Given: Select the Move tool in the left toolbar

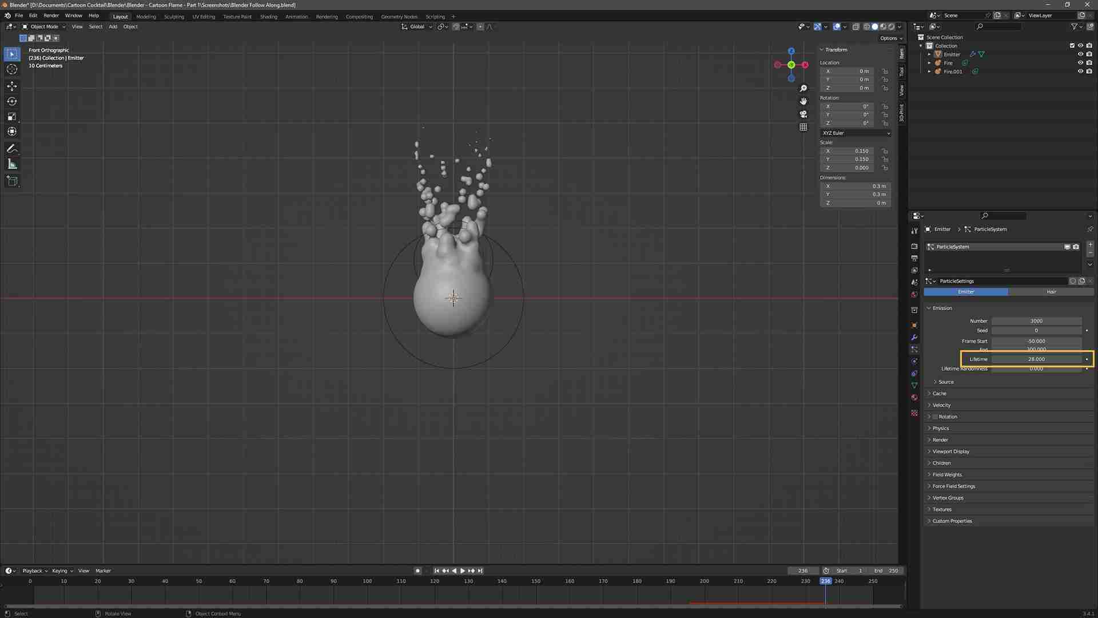Looking at the screenshot, I should pos(12,86).
